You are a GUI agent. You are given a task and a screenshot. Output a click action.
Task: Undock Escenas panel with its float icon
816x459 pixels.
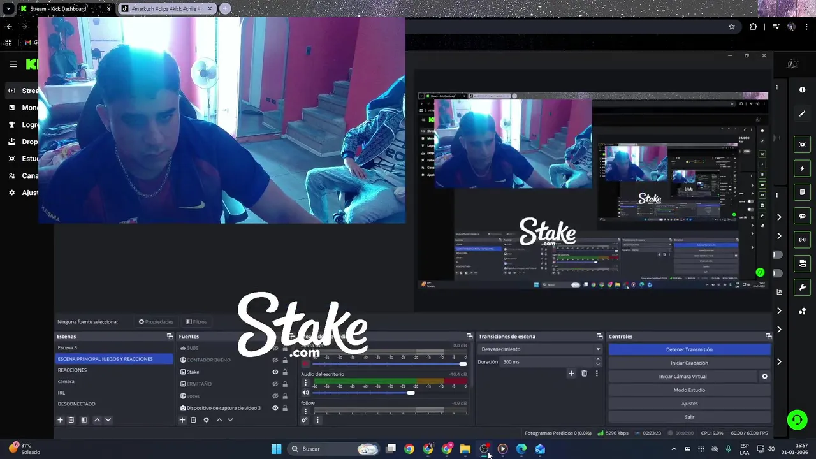point(170,336)
